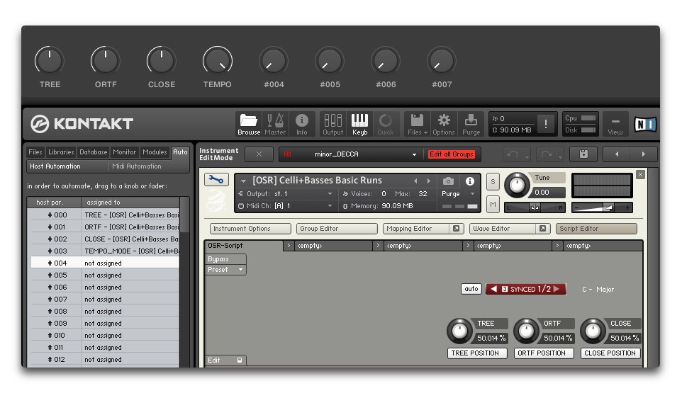
Task: Click the Kontakt logo
Action: pyautogui.click(x=82, y=124)
